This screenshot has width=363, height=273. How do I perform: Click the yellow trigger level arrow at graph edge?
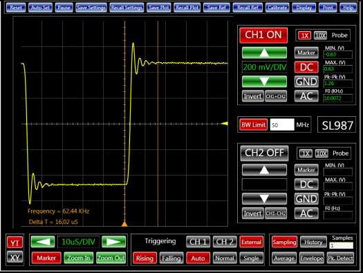pos(225,124)
